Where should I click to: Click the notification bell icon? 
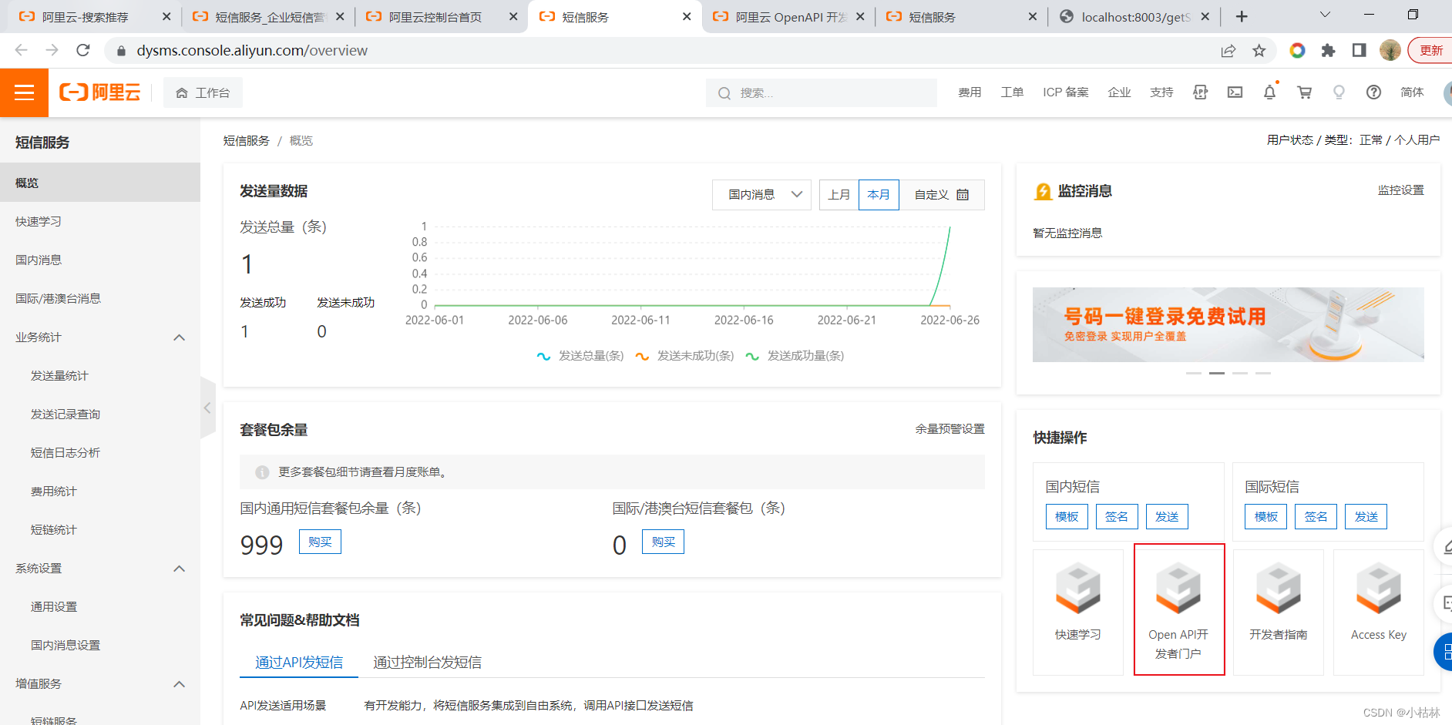click(1269, 92)
